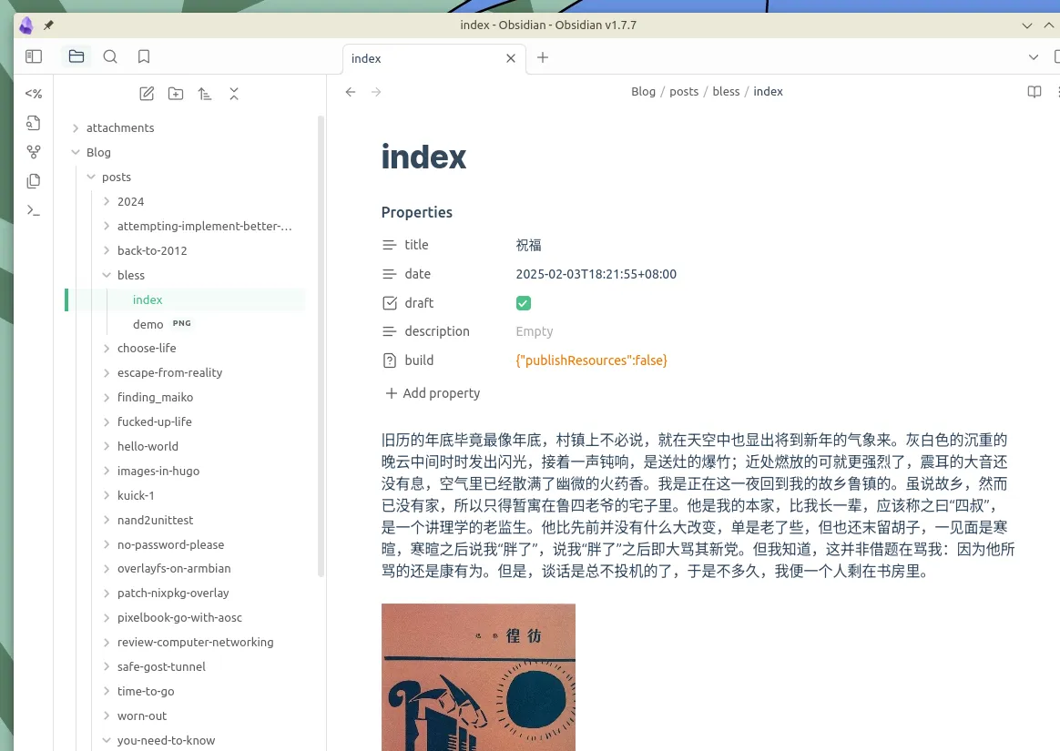
Task: Collapse all folders using the collapse icon
Action: click(234, 94)
